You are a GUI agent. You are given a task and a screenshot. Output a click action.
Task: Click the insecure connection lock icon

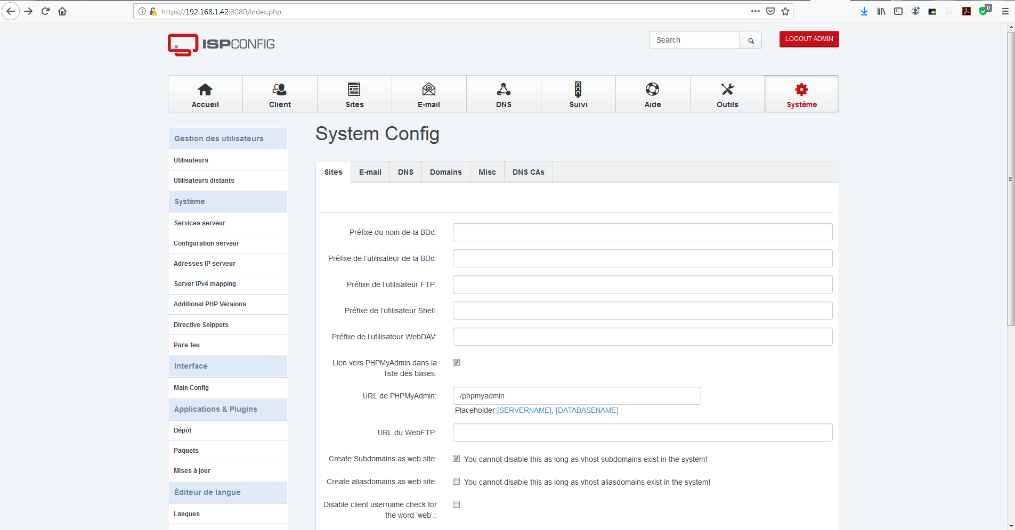tap(153, 11)
